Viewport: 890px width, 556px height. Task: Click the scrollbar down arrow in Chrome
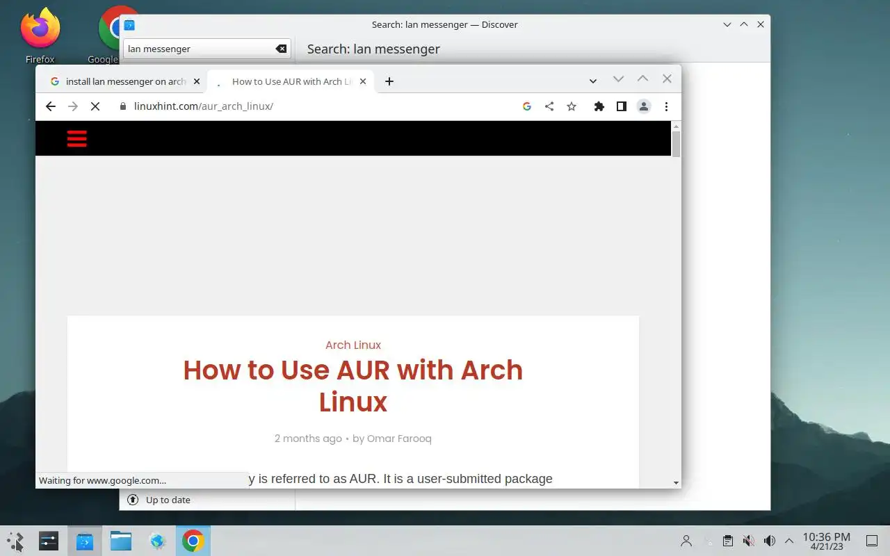click(x=676, y=482)
